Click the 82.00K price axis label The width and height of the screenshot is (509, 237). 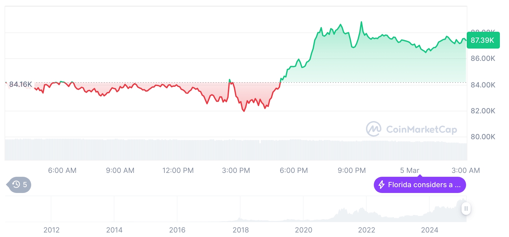[x=483, y=111]
